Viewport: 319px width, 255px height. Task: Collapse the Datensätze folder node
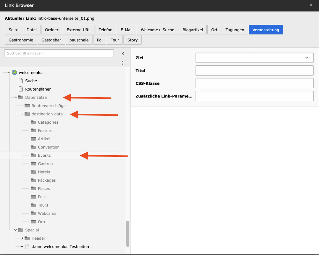[x=16, y=98]
